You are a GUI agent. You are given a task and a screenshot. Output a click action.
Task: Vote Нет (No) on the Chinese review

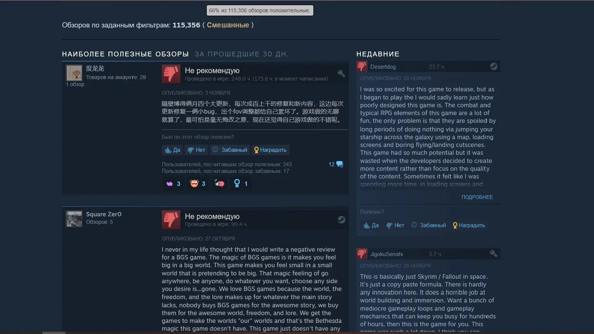point(196,150)
